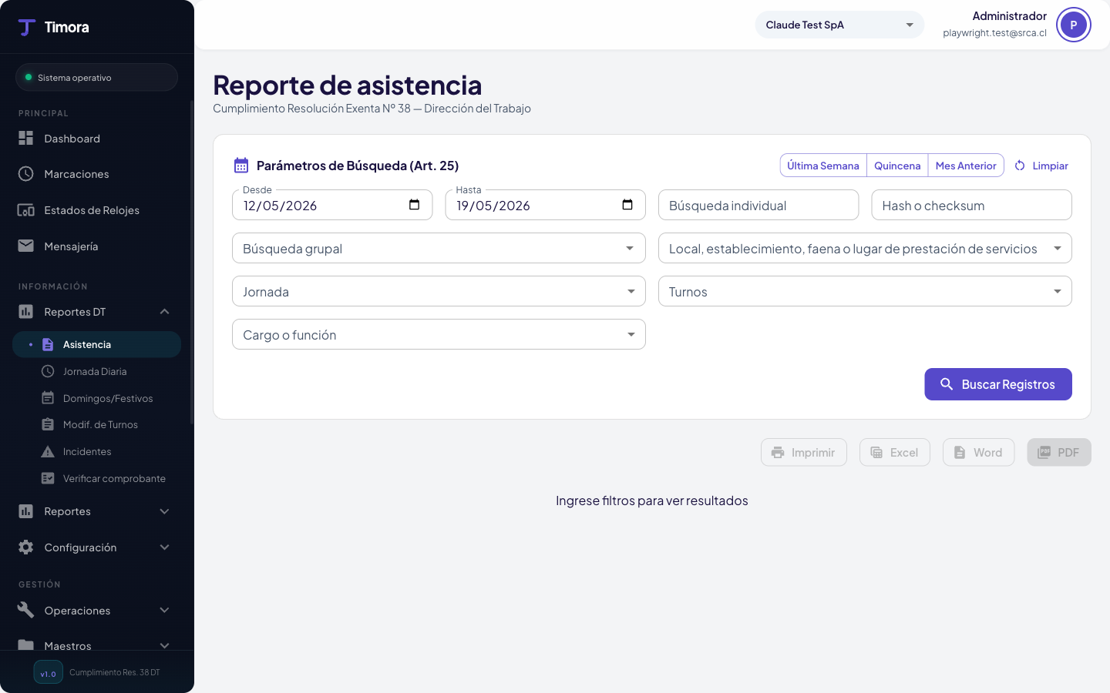Click the Marcaciones clock icon
Image resolution: width=1110 pixels, height=693 pixels.
click(26, 174)
